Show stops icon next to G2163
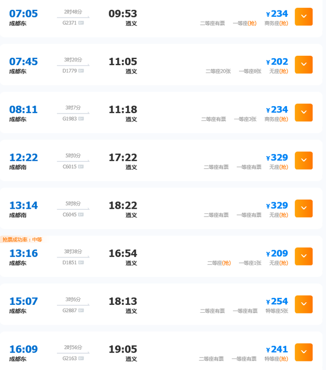The width and height of the screenshot is (326, 370). 81,358
